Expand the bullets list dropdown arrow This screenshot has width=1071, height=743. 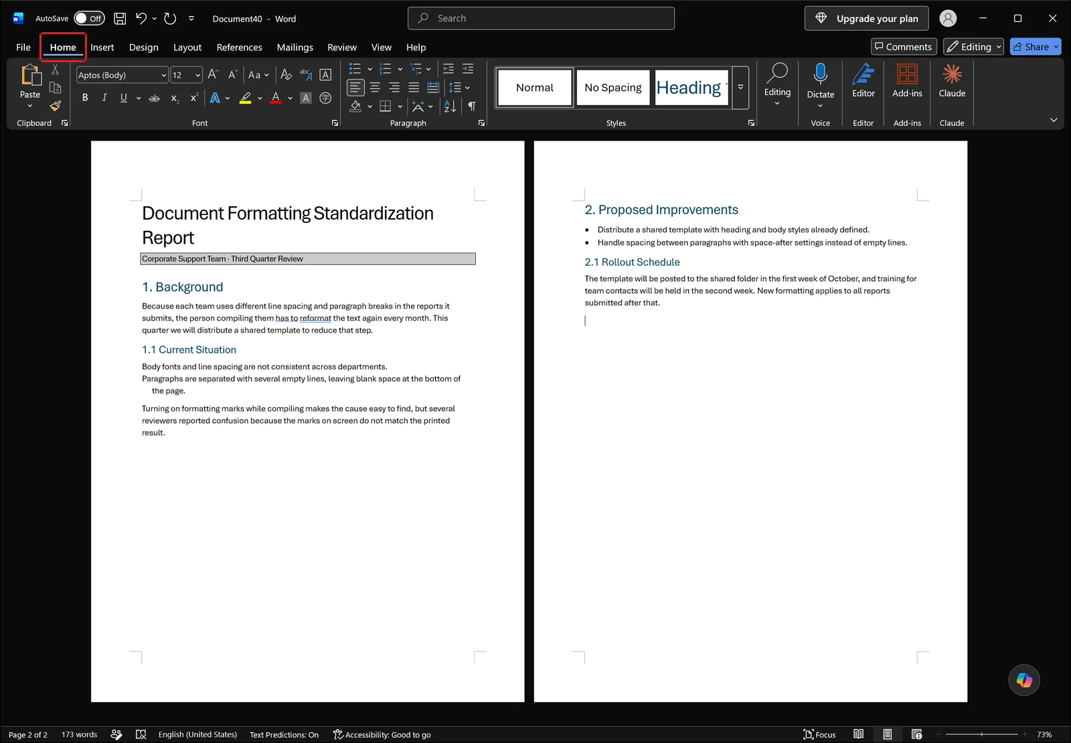[369, 68]
